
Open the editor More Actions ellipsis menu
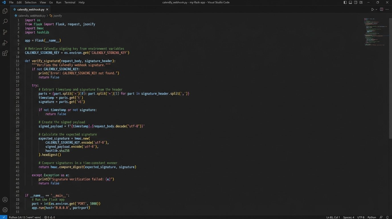[x=387, y=9]
